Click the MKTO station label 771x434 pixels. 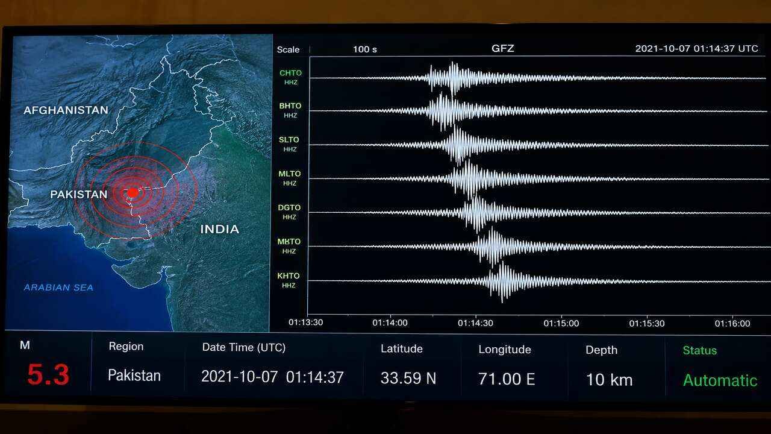(289, 242)
